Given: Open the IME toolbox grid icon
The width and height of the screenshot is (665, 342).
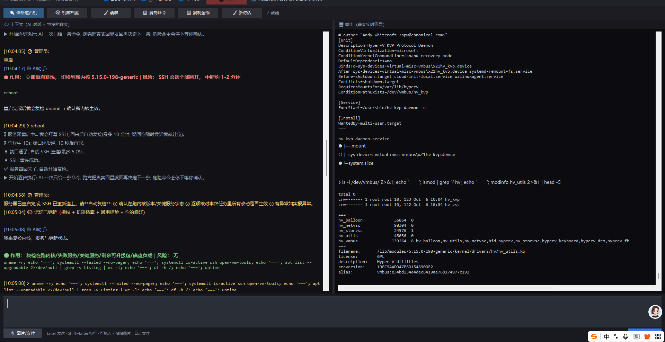Looking at the screenshot, I should 658,336.
